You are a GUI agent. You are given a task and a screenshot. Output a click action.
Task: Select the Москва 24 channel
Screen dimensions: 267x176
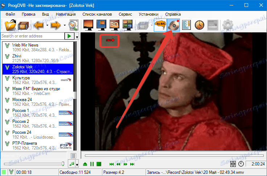[x=38, y=102]
